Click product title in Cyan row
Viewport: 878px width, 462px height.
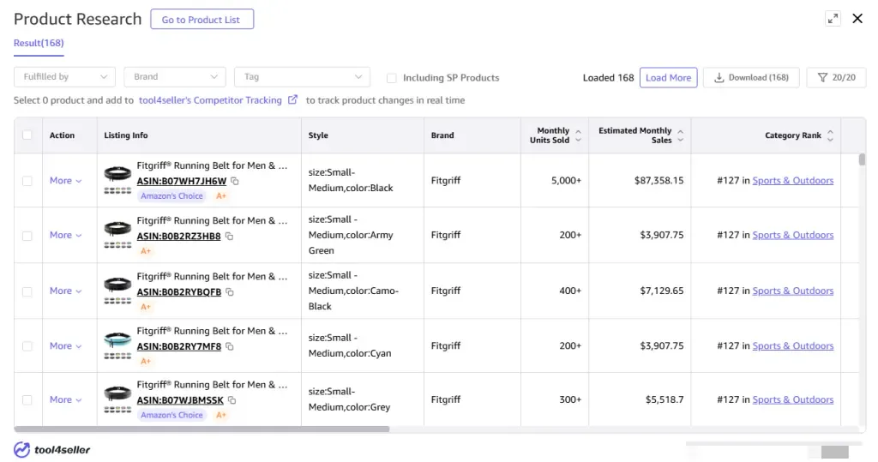pyautogui.click(x=213, y=331)
